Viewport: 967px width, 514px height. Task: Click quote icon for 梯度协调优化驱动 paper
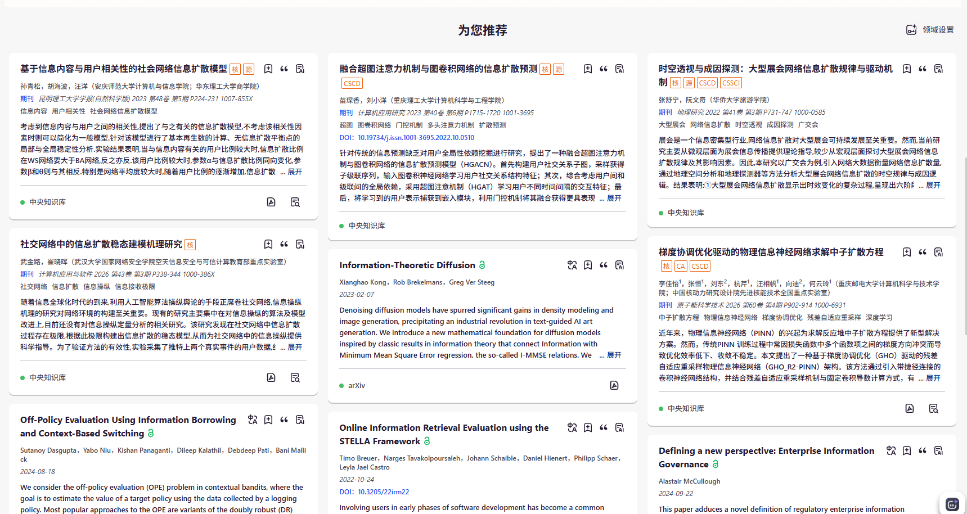coord(923,252)
